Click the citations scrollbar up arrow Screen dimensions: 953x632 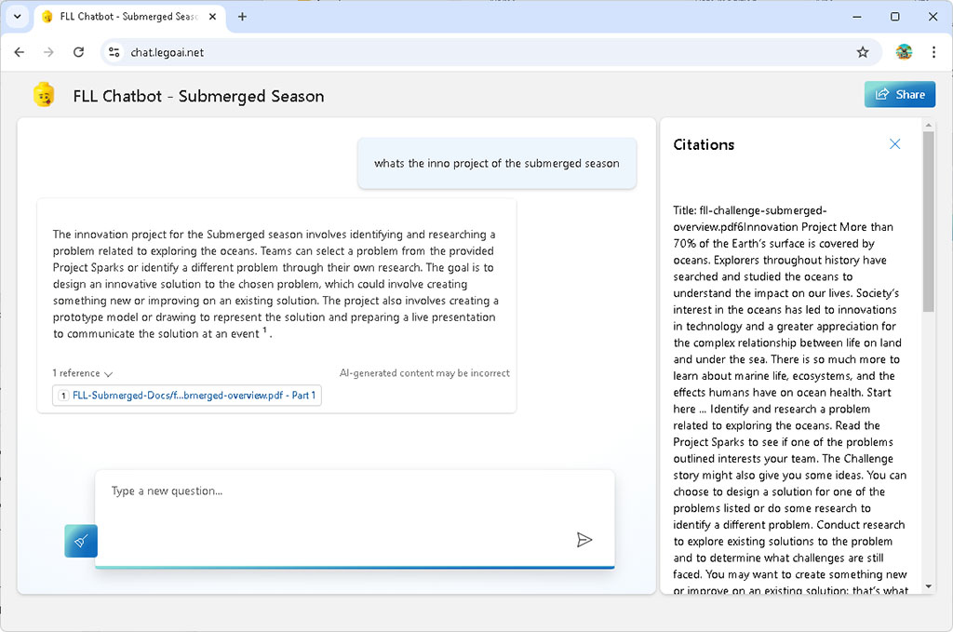pos(928,126)
